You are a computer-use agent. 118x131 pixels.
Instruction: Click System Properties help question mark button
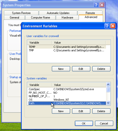click(x=96, y=5)
